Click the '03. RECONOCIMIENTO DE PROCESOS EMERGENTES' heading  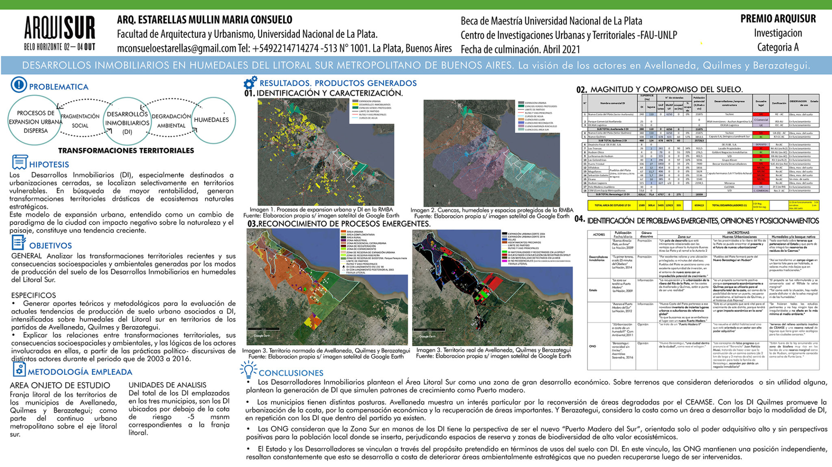tap(339, 224)
